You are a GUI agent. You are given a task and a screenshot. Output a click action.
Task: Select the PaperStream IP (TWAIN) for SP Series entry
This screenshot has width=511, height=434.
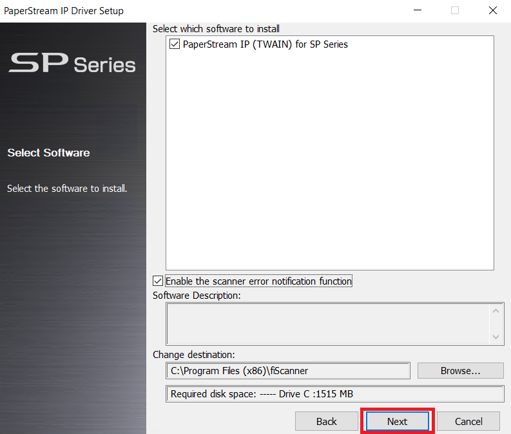click(x=265, y=44)
